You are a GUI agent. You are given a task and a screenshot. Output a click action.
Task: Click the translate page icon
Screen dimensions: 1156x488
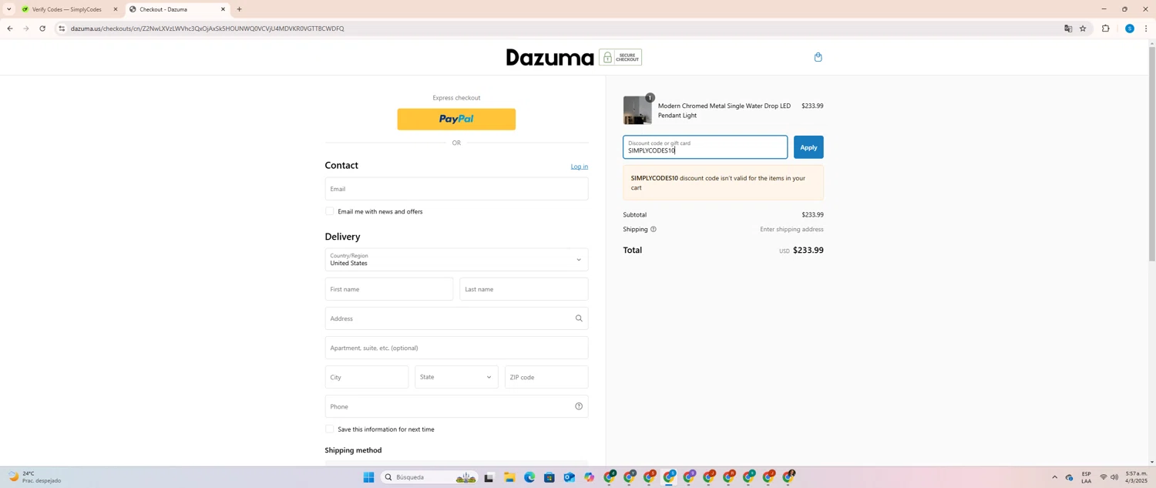[1068, 29]
